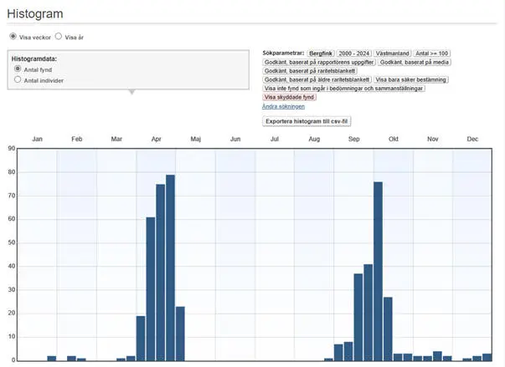
Task: Choose 'Antal individer' histogram data option
Action: point(18,80)
